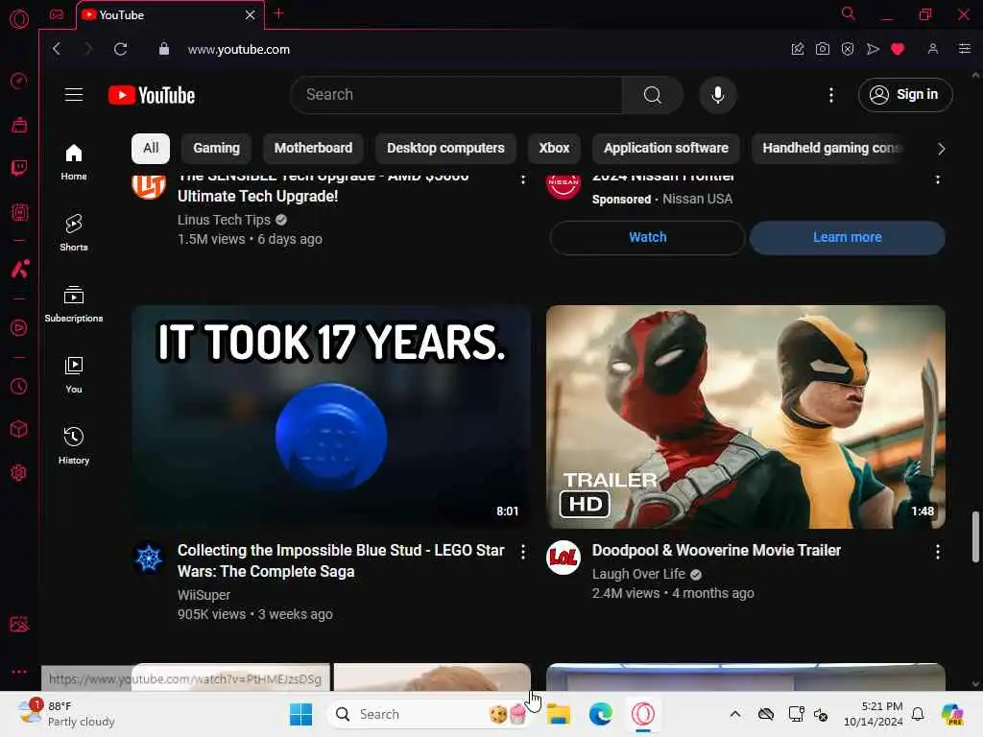Open Opera main menu logo
Image resolution: width=983 pixels, height=737 pixels.
click(x=19, y=19)
